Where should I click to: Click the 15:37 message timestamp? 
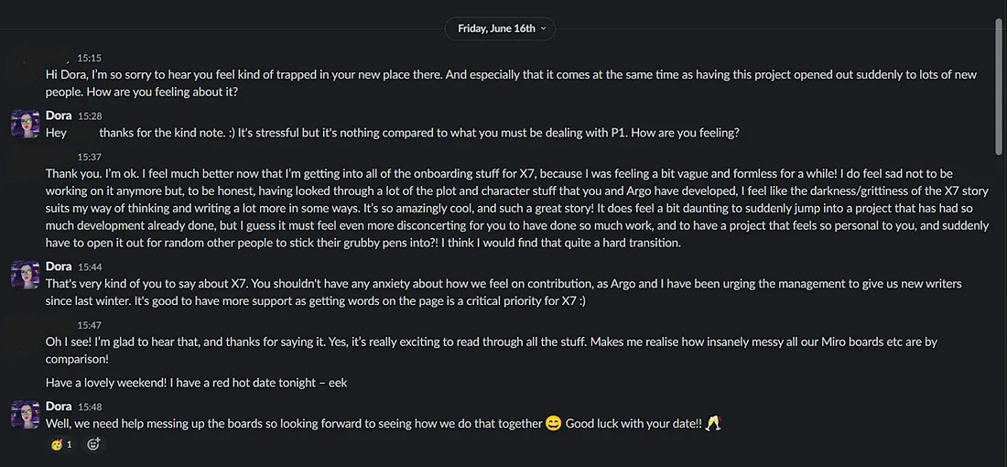[x=89, y=157]
